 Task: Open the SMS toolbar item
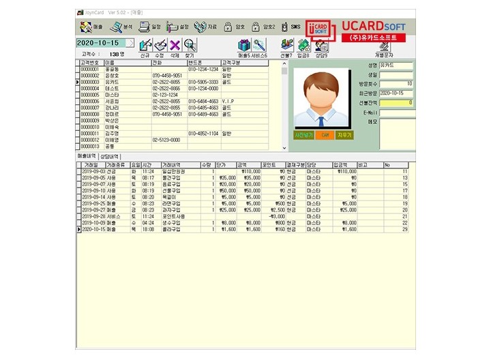pyautogui.click(x=290, y=27)
